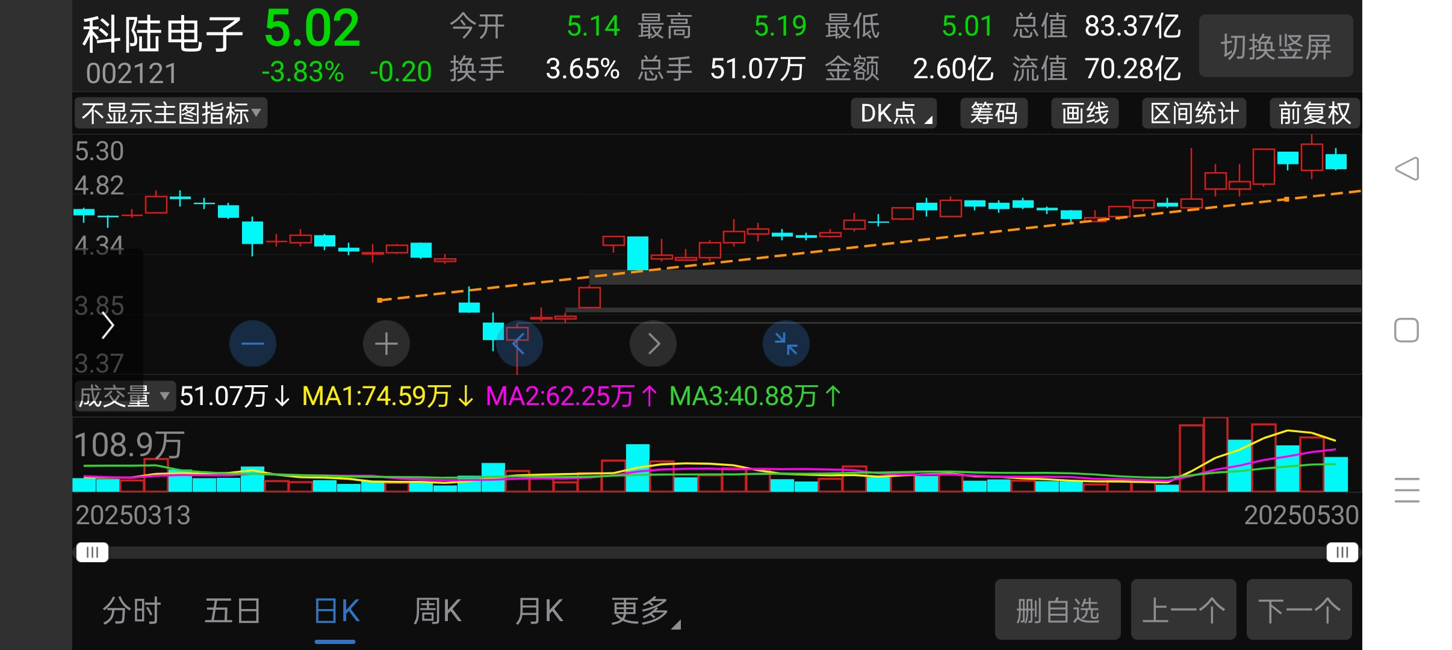
Task: Grab the left date range slider handle
Action: (92, 552)
